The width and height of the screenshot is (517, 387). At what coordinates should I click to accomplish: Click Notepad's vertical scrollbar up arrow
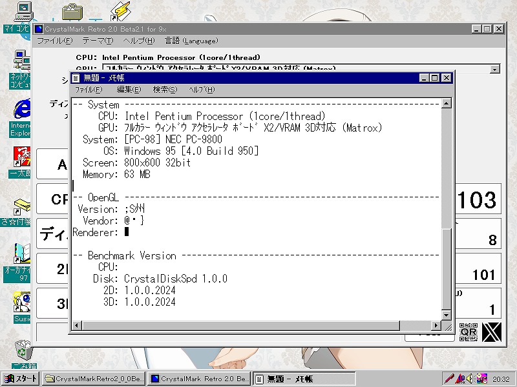tap(447, 104)
